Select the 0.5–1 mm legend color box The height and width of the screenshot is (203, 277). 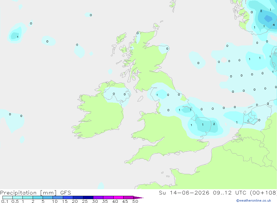pos(18,197)
